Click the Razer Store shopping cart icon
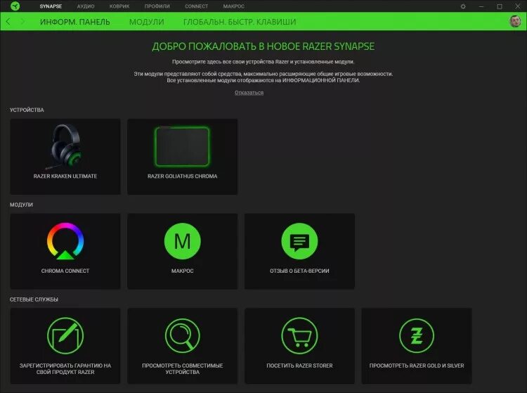This screenshot has height=393, width=527. coord(299,336)
